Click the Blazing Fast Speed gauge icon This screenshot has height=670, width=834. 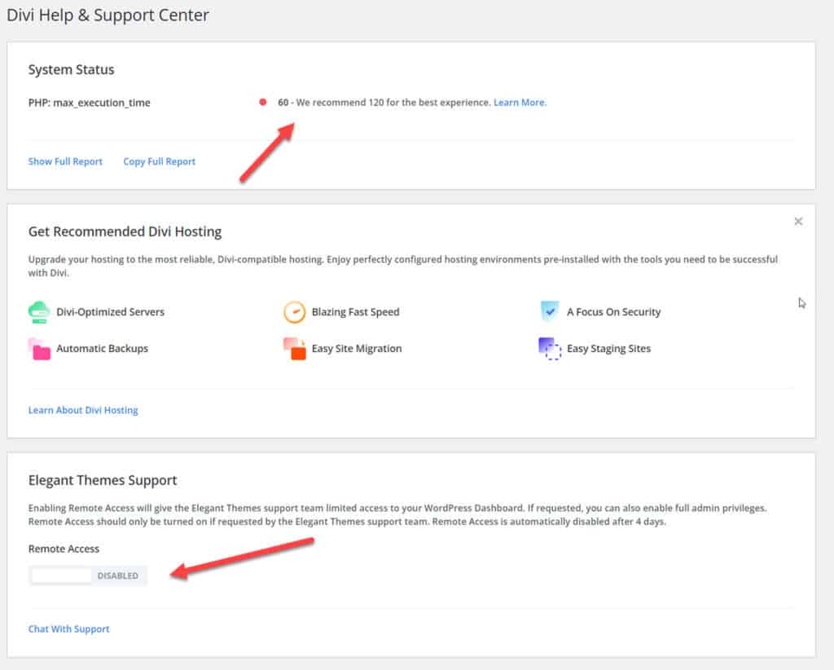pyautogui.click(x=294, y=312)
